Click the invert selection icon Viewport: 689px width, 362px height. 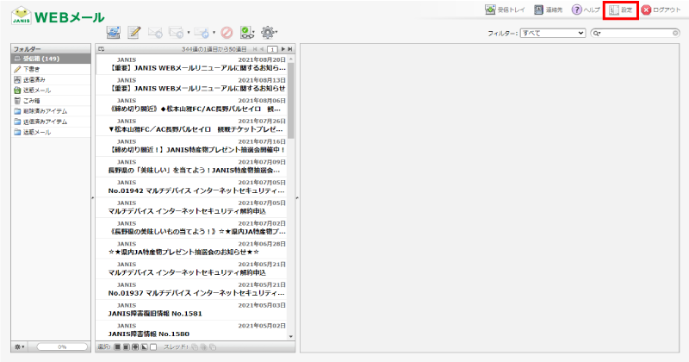coord(144,346)
